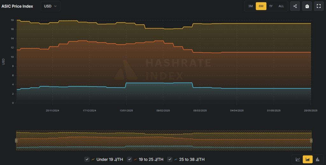
Task: Show ALL time range data
Action: click(281, 6)
